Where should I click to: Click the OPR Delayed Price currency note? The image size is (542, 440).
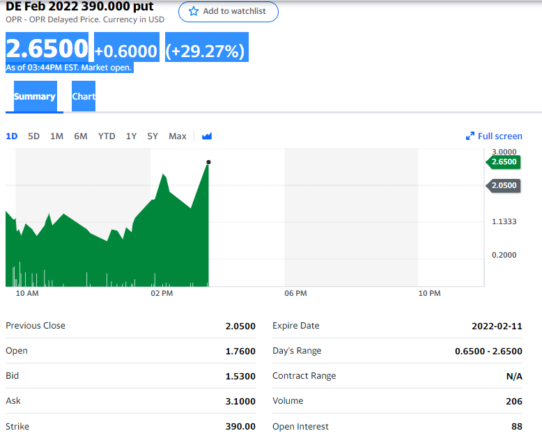[85, 19]
